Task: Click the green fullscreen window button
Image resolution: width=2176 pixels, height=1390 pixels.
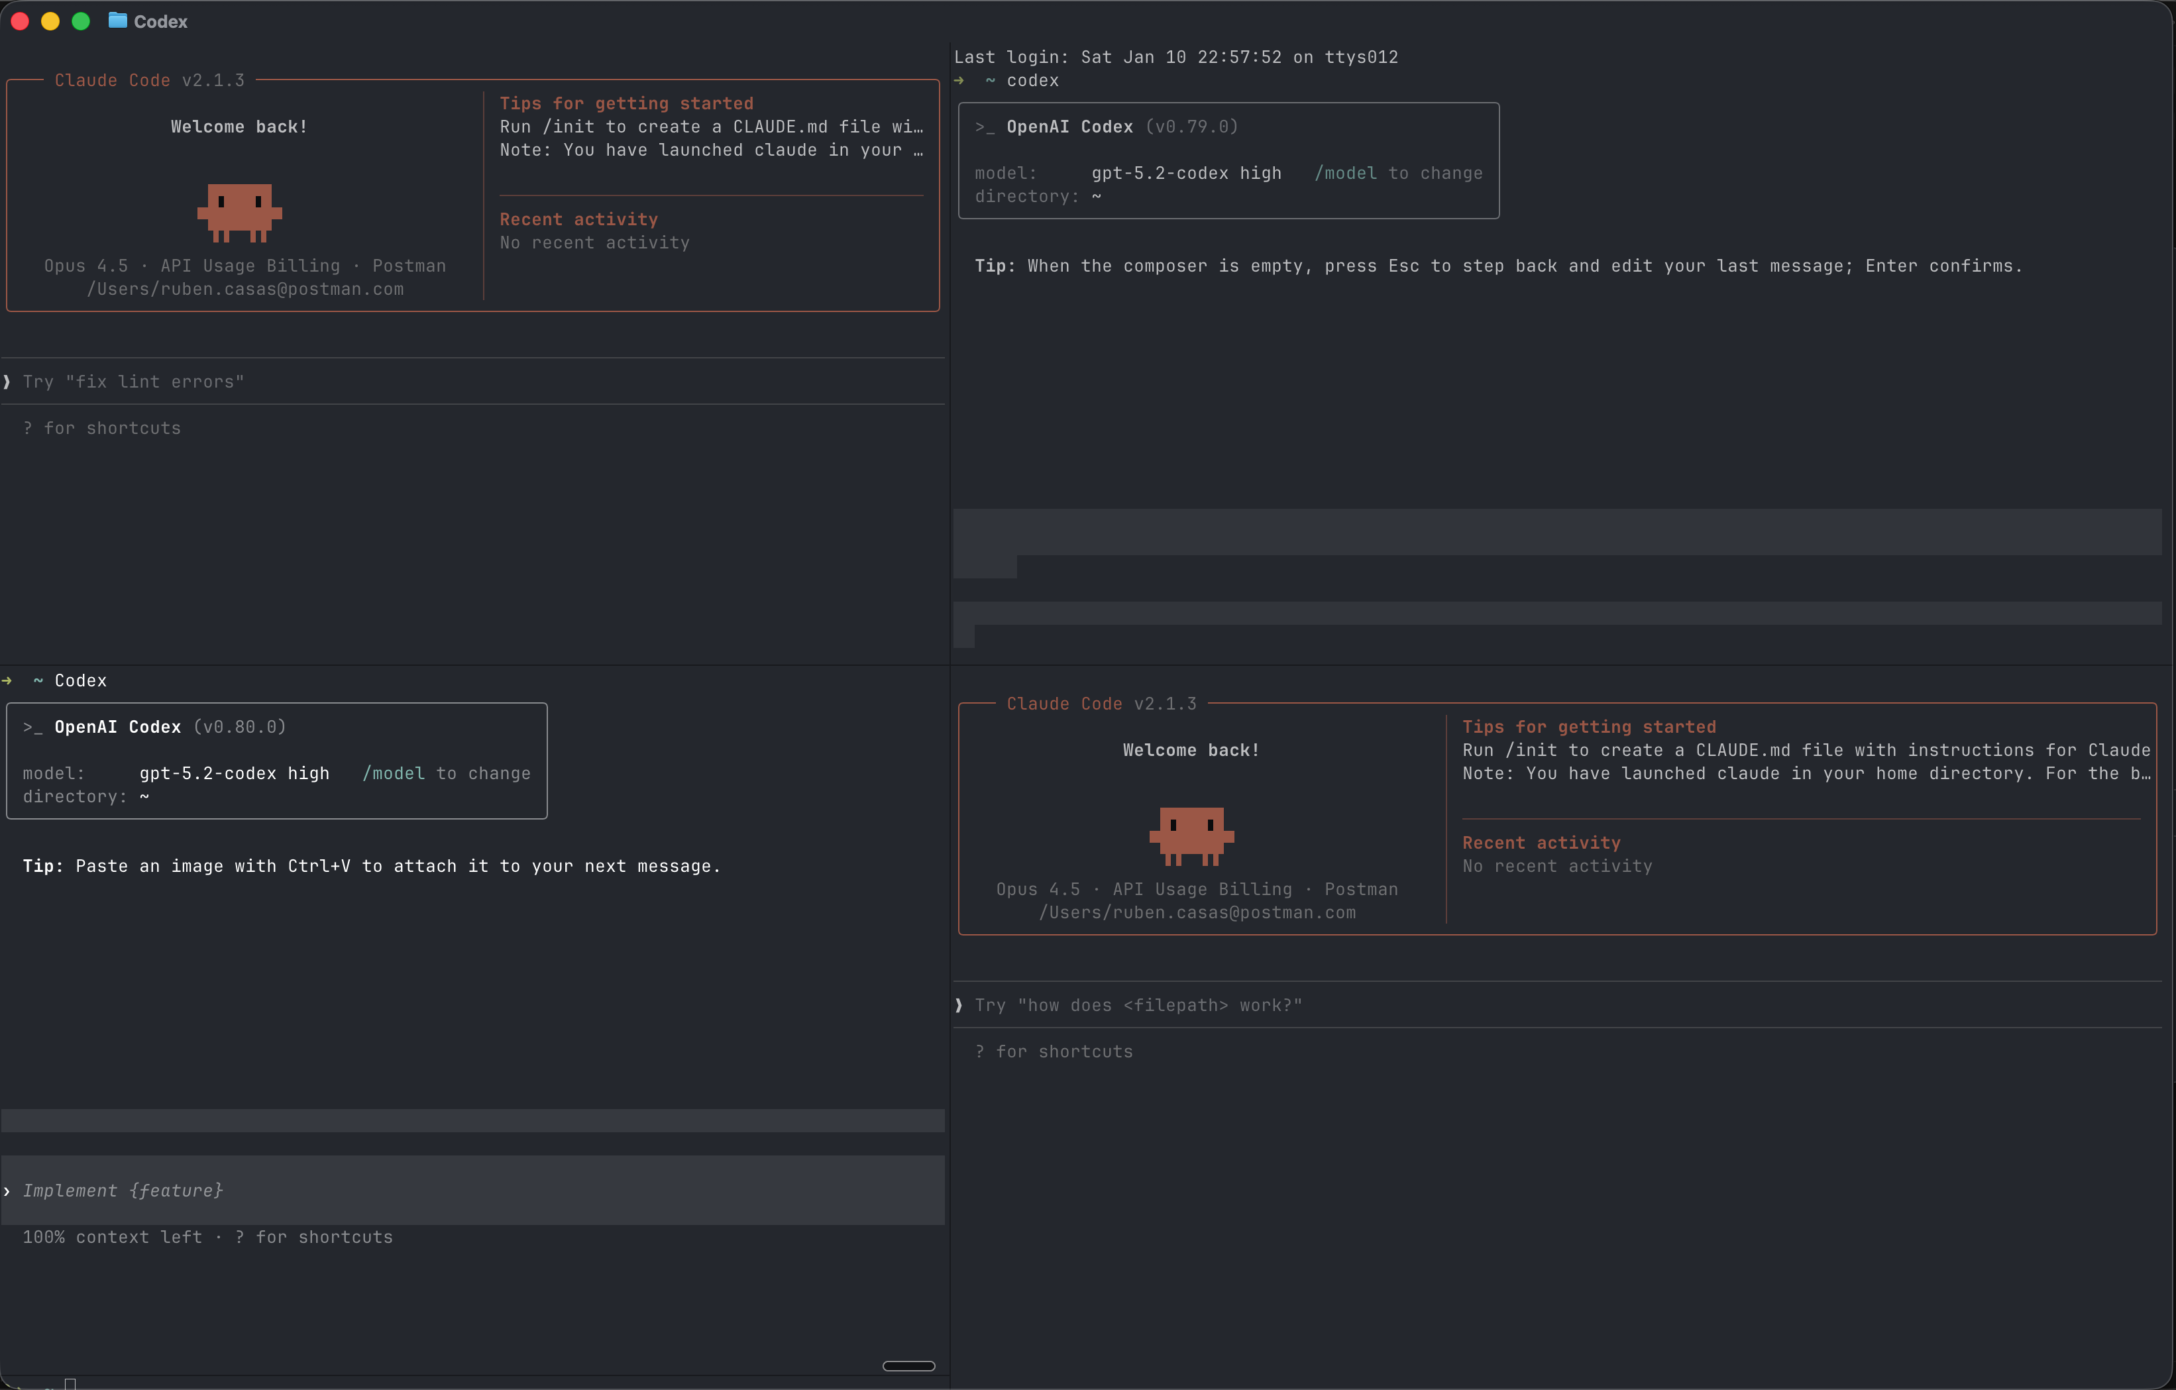Action: [x=82, y=21]
